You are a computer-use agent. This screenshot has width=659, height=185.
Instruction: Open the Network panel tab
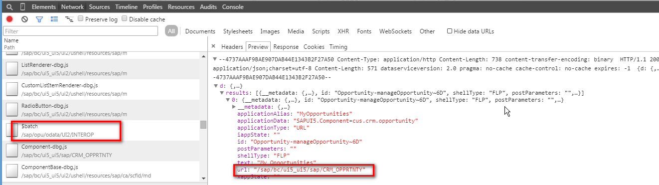pos(73,7)
